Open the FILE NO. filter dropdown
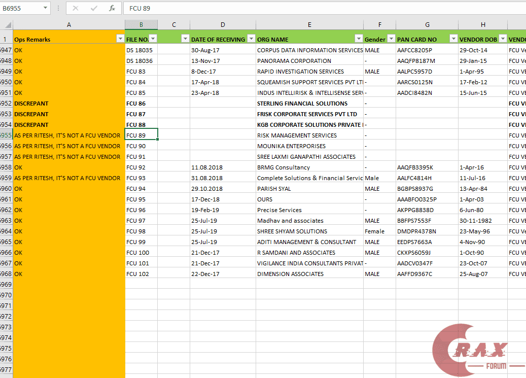 [153, 39]
